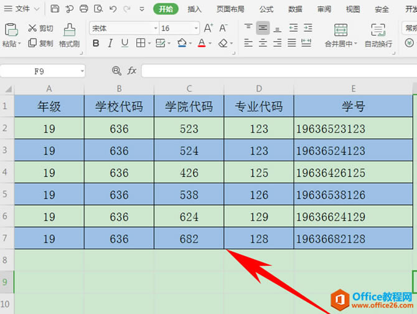Click the Name Box showing F9
The width and height of the screenshot is (417, 314).
click(x=39, y=71)
